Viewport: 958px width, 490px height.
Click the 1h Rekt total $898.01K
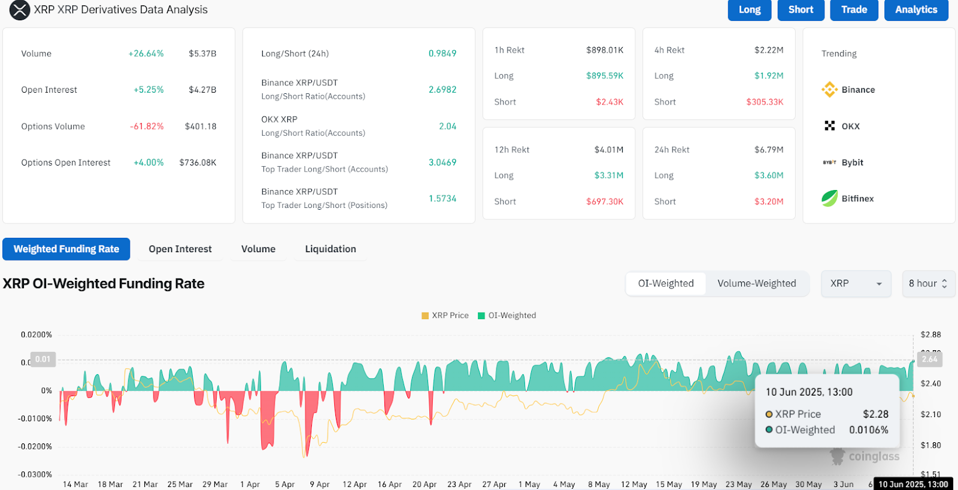click(605, 50)
